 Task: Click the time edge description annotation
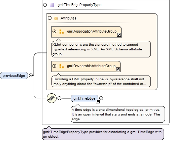[x=118, y=114]
